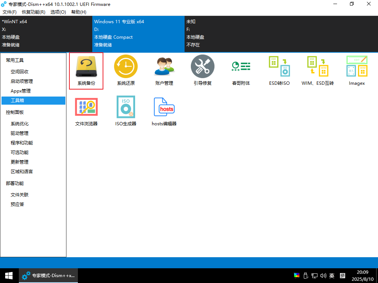The image size is (378, 283).
Task: Open Appx管理 in sidebar
Action: tap(21, 91)
